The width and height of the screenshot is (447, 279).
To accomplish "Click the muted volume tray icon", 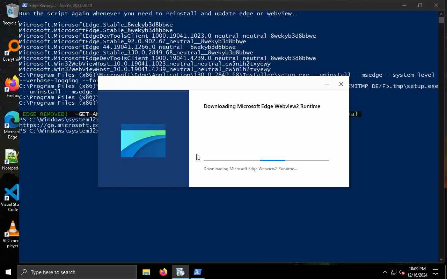I will click(x=402, y=272).
